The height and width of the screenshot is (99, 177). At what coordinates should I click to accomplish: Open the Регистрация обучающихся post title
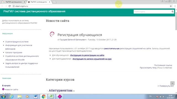click(80, 35)
